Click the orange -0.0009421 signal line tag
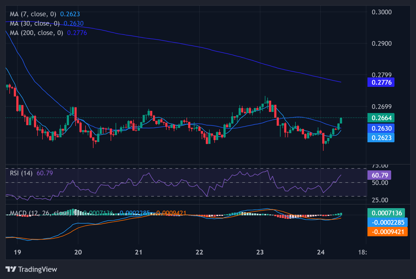The height and width of the screenshot is (279, 416). (x=387, y=232)
